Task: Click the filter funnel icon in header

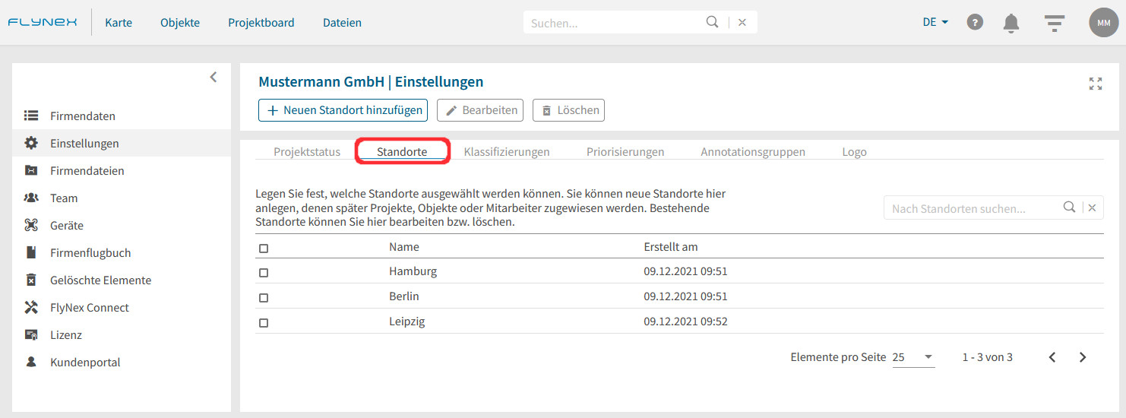Action: pyautogui.click(x=1054, y=23)
